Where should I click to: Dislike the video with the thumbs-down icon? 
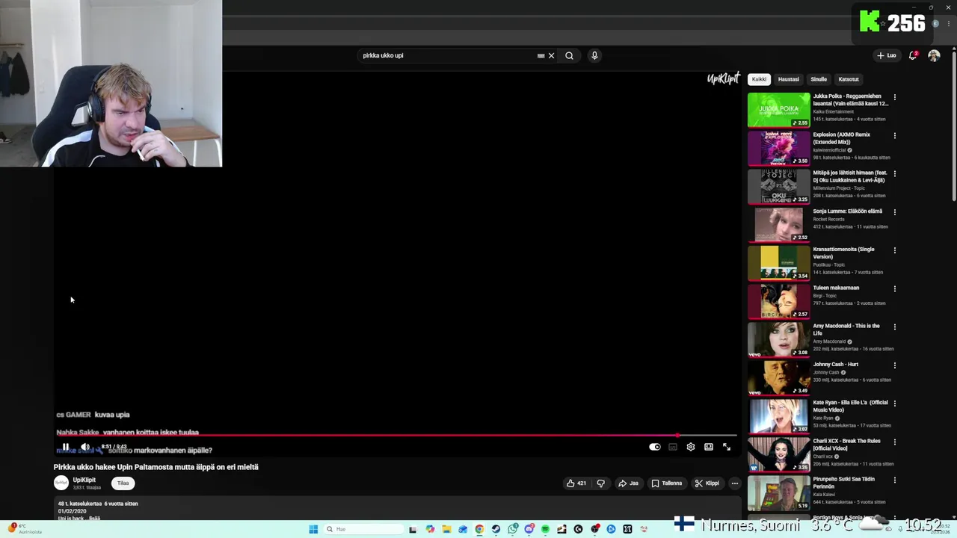tap(600, 483)
